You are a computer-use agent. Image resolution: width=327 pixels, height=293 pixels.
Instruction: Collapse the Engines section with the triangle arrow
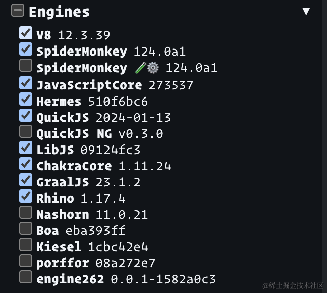(x=306, y=11)
